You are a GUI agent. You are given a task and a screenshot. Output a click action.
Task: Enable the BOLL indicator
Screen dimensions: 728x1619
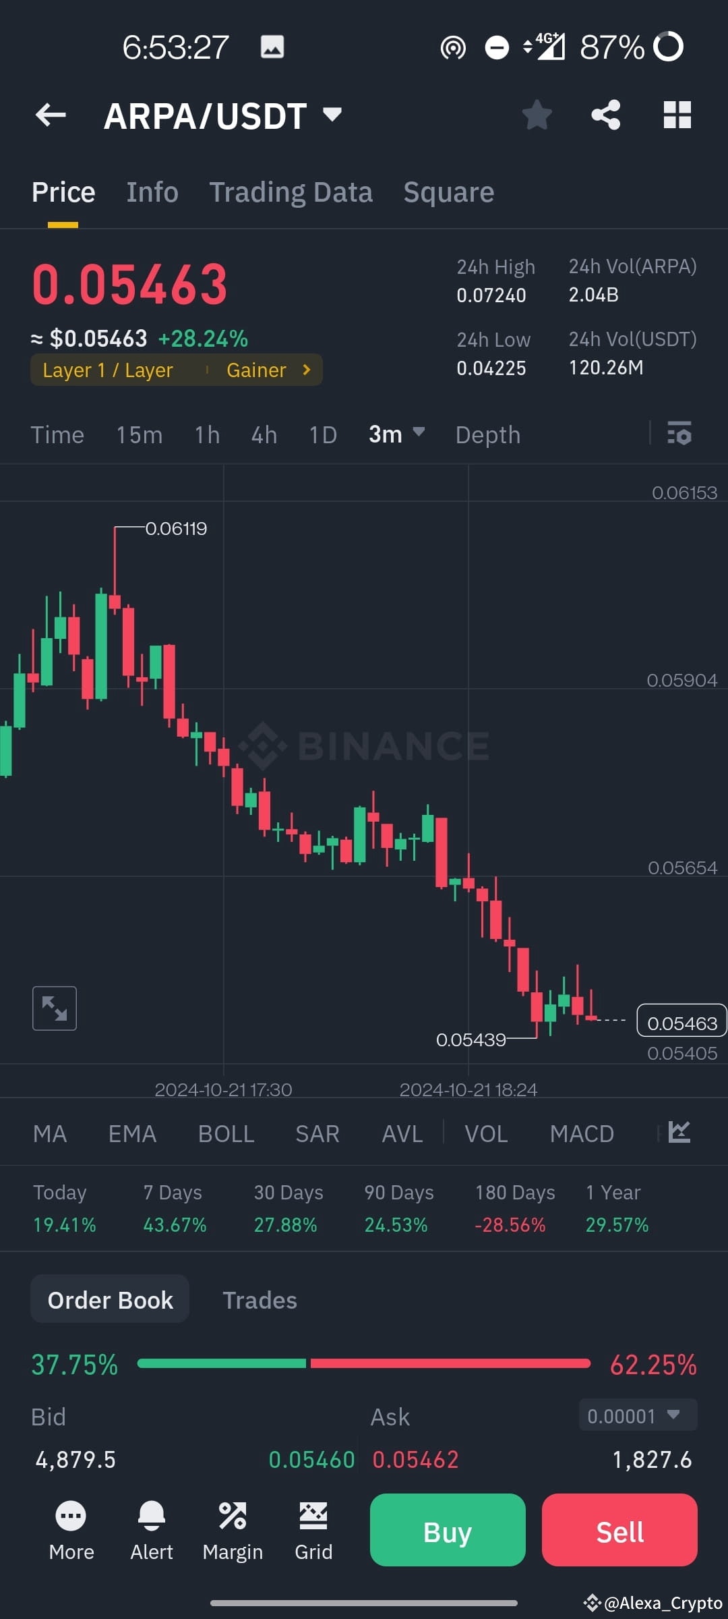tap(226, 1133)
